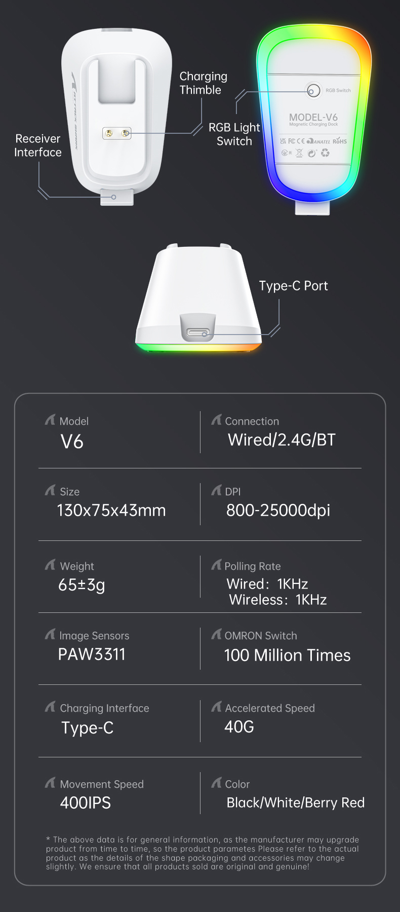Click the "Type-C Port" callout label
The width and height of the screenshot is (400, 912).
click(293, 286)
